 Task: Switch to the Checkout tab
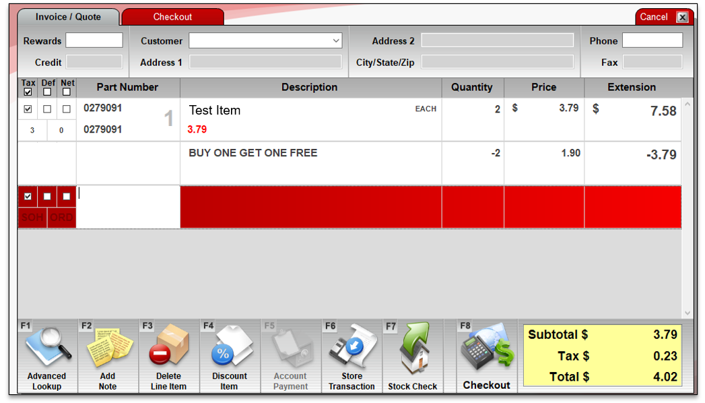coord(172,17)
